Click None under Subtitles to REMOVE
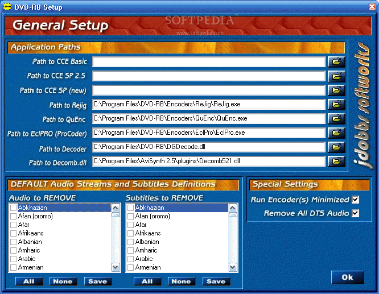379x294 pixels. pyautogui.click(x=182, y=281)
